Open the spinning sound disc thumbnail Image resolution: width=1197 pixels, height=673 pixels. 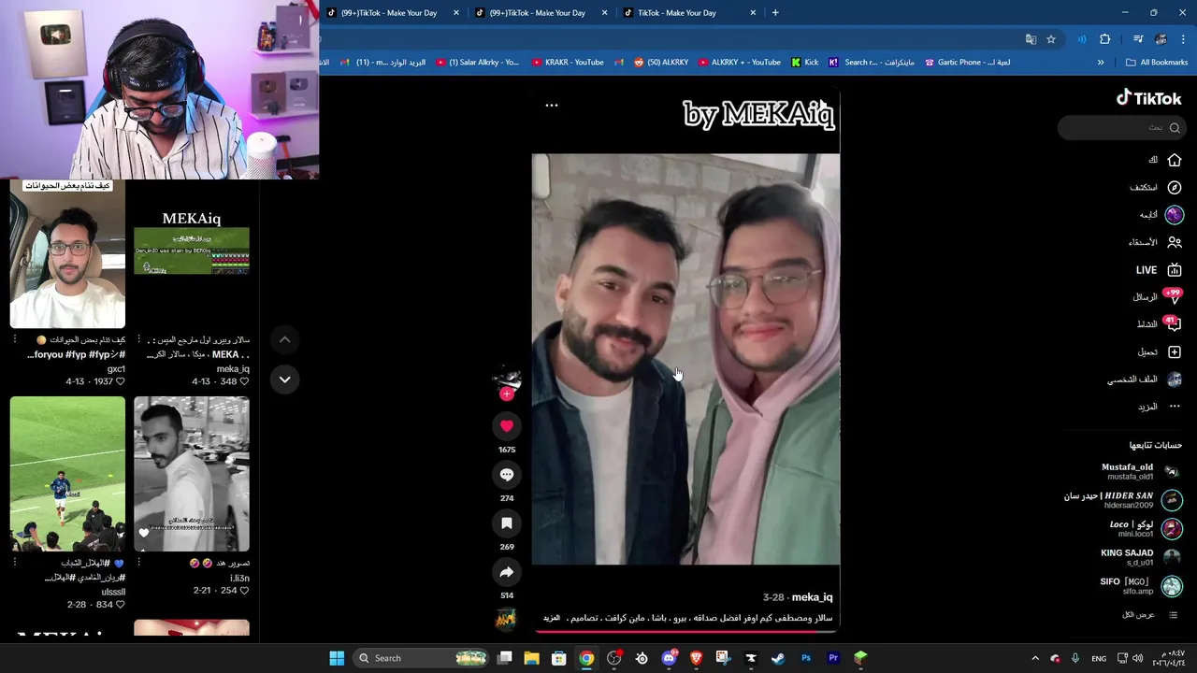[506, 619]
